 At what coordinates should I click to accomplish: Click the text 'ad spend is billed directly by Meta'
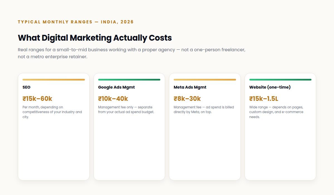(x=204, y=109)
